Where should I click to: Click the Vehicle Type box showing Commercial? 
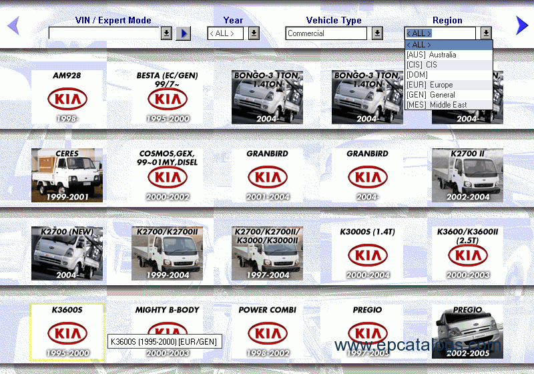[x=326, y=33]
